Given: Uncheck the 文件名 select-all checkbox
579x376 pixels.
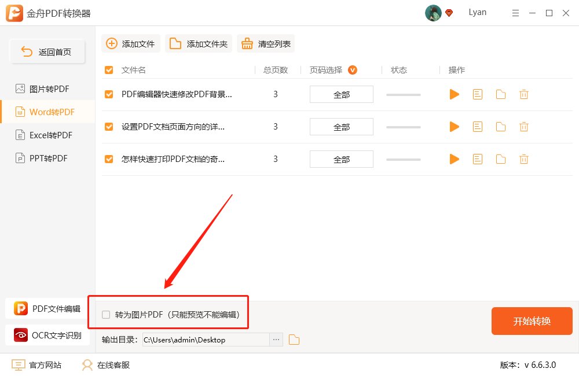Looking at the screenshot, I should 108,69.
